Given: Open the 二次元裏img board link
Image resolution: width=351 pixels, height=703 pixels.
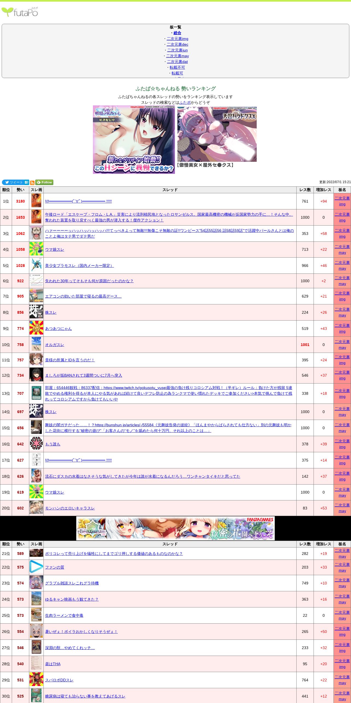Looking at the screenshot, I should [177, 39].
